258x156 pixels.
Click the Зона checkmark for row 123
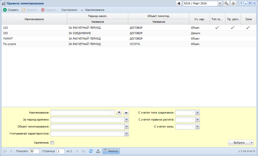click(x=248, y=28)
